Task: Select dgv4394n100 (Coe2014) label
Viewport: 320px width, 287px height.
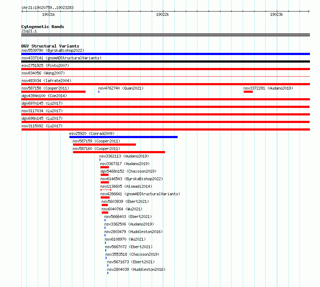Action: click(44, 96)
